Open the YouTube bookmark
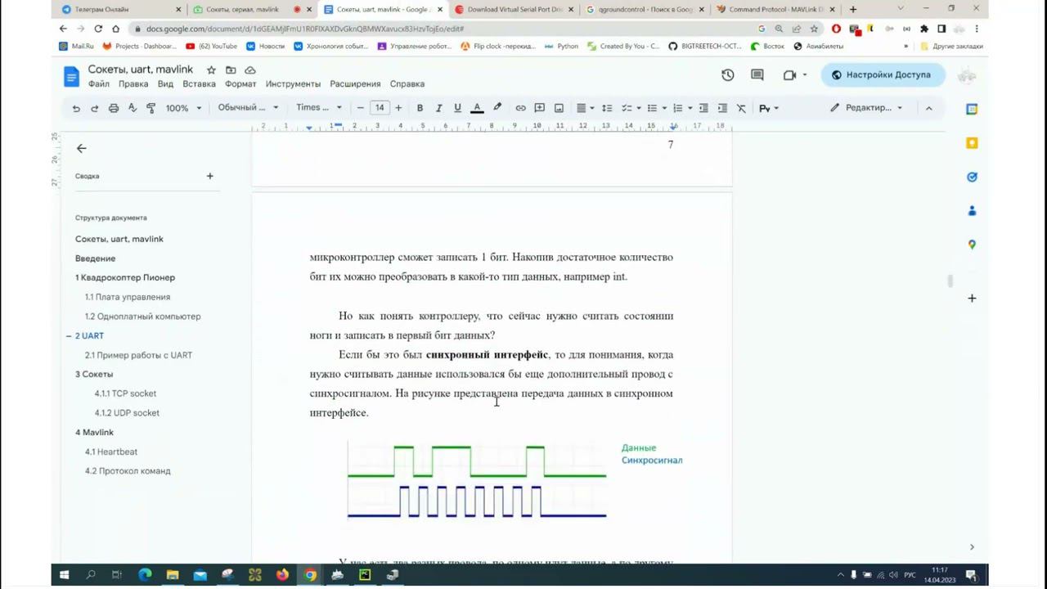This screenshot has width=1047, height=589. click(211, 47)
